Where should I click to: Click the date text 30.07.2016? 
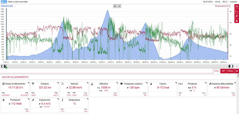click(x=208, y=2)
